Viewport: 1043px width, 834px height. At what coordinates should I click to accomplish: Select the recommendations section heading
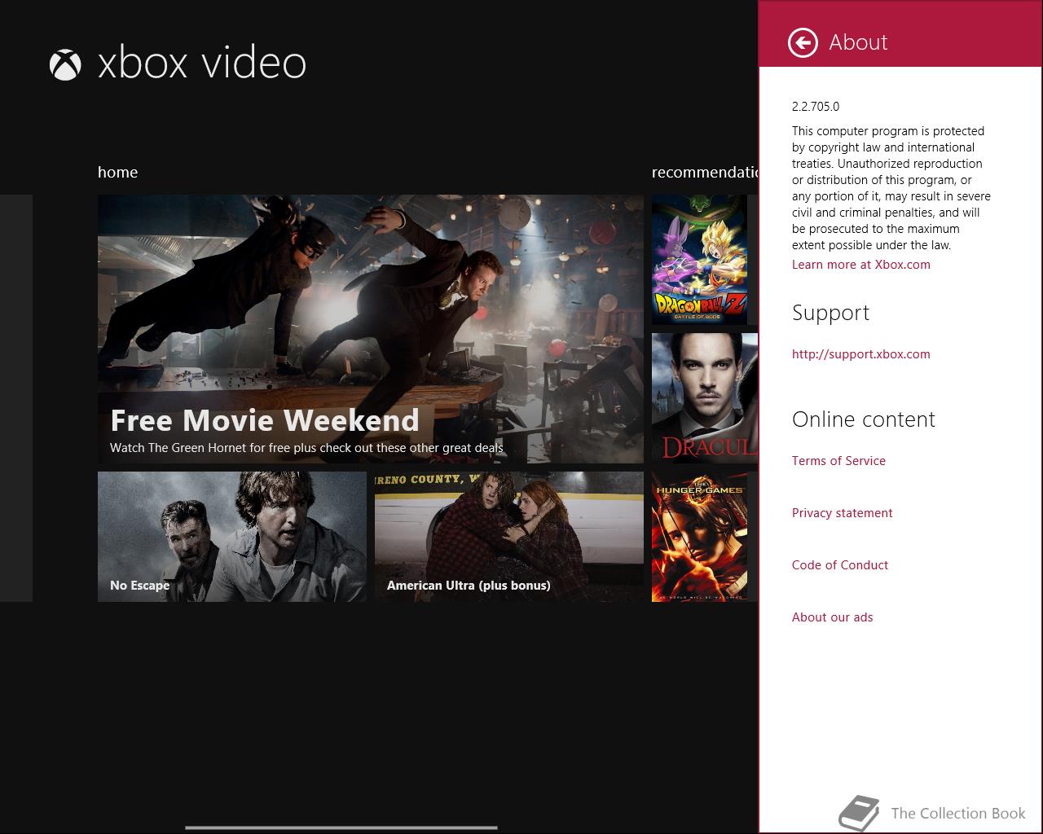(x=705, y=172)
